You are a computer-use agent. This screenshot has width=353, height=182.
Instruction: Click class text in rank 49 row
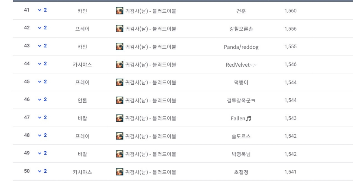[151, 154]
